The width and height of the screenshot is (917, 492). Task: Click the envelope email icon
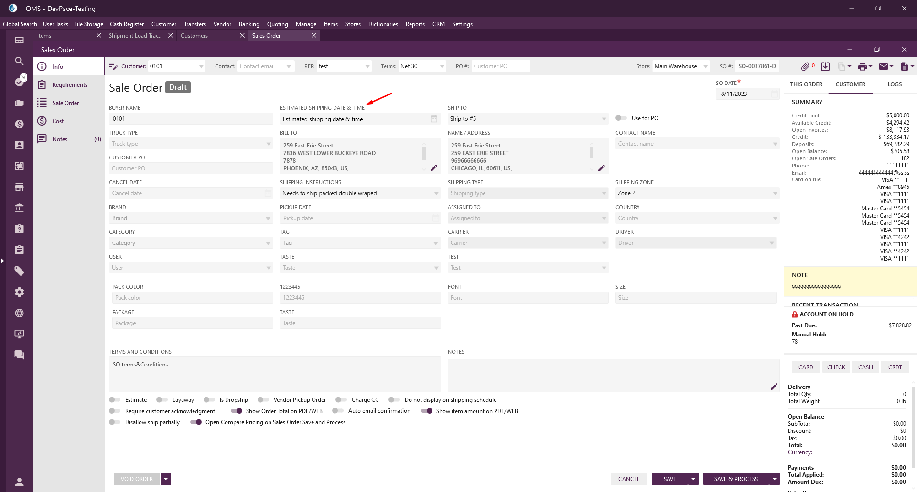point(884,66)
